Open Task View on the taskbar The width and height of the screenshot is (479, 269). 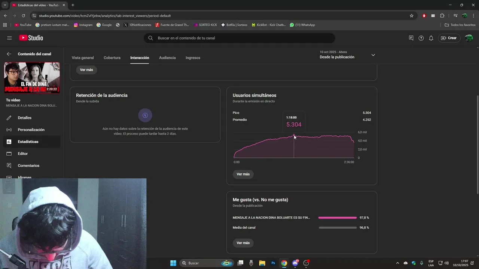click(240, 263)
